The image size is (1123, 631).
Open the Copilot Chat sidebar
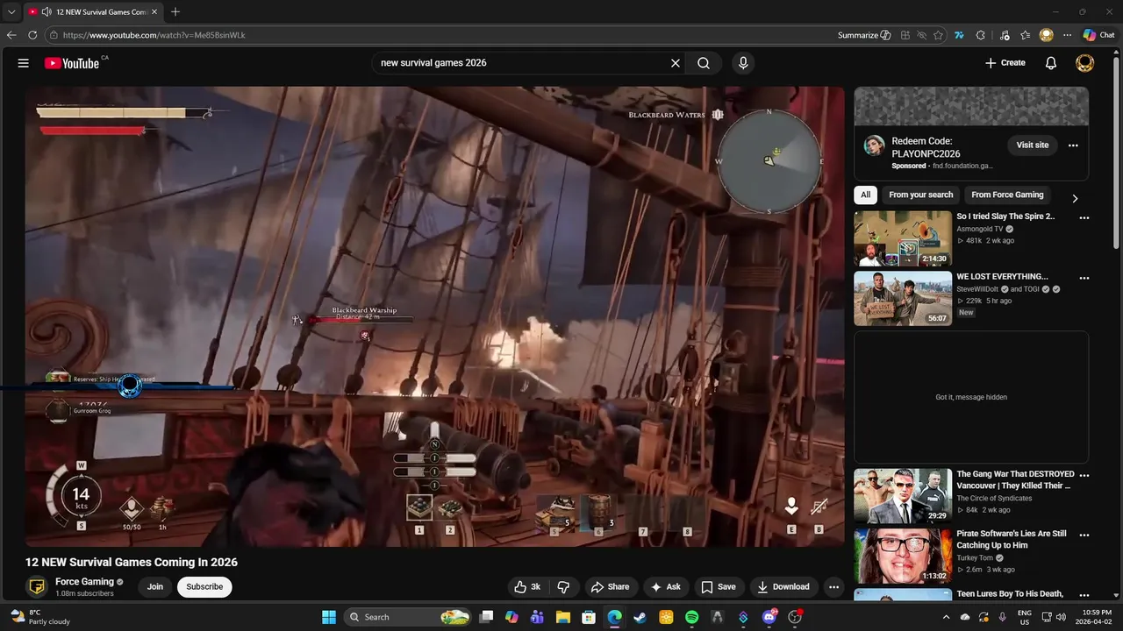[x=1098, y=35]
